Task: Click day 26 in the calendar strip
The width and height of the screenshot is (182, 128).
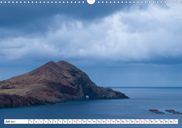Action: 151,122
